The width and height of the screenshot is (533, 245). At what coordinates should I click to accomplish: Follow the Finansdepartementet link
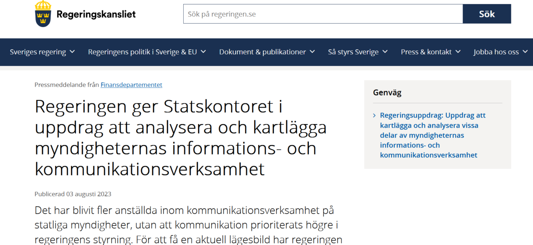click(x=131, y=85)
